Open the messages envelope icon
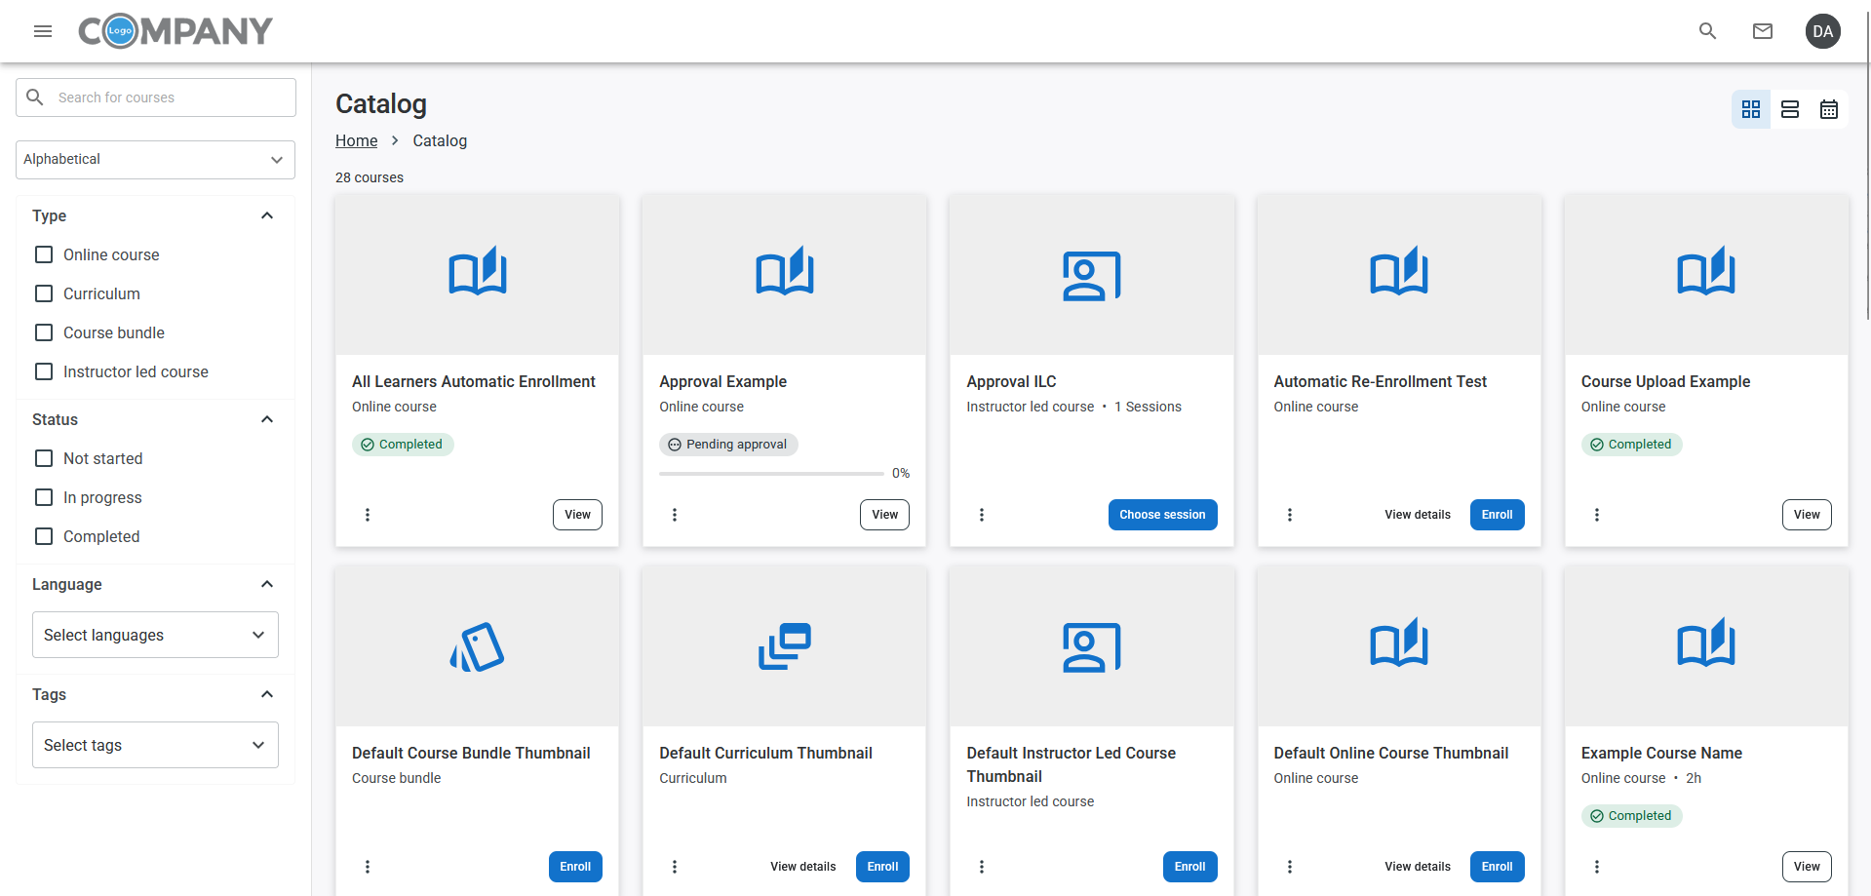This screenshot has height=896, width=1871. point(1763,31)
